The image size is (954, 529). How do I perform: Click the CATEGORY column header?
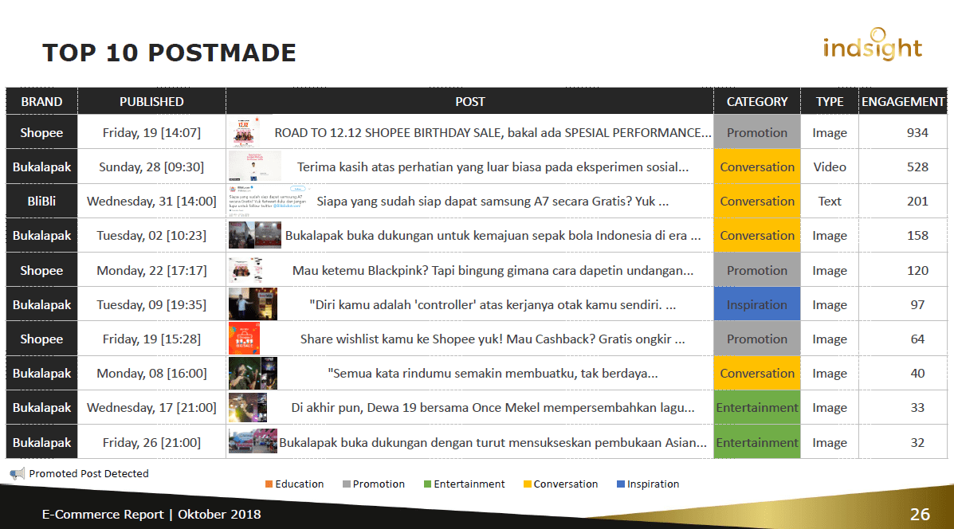pos(757,101)
